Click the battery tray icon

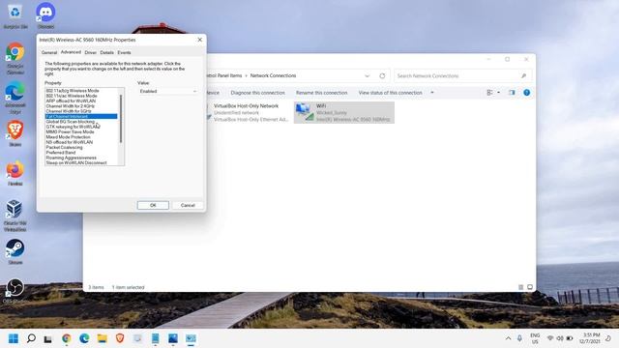click(570, 338)
